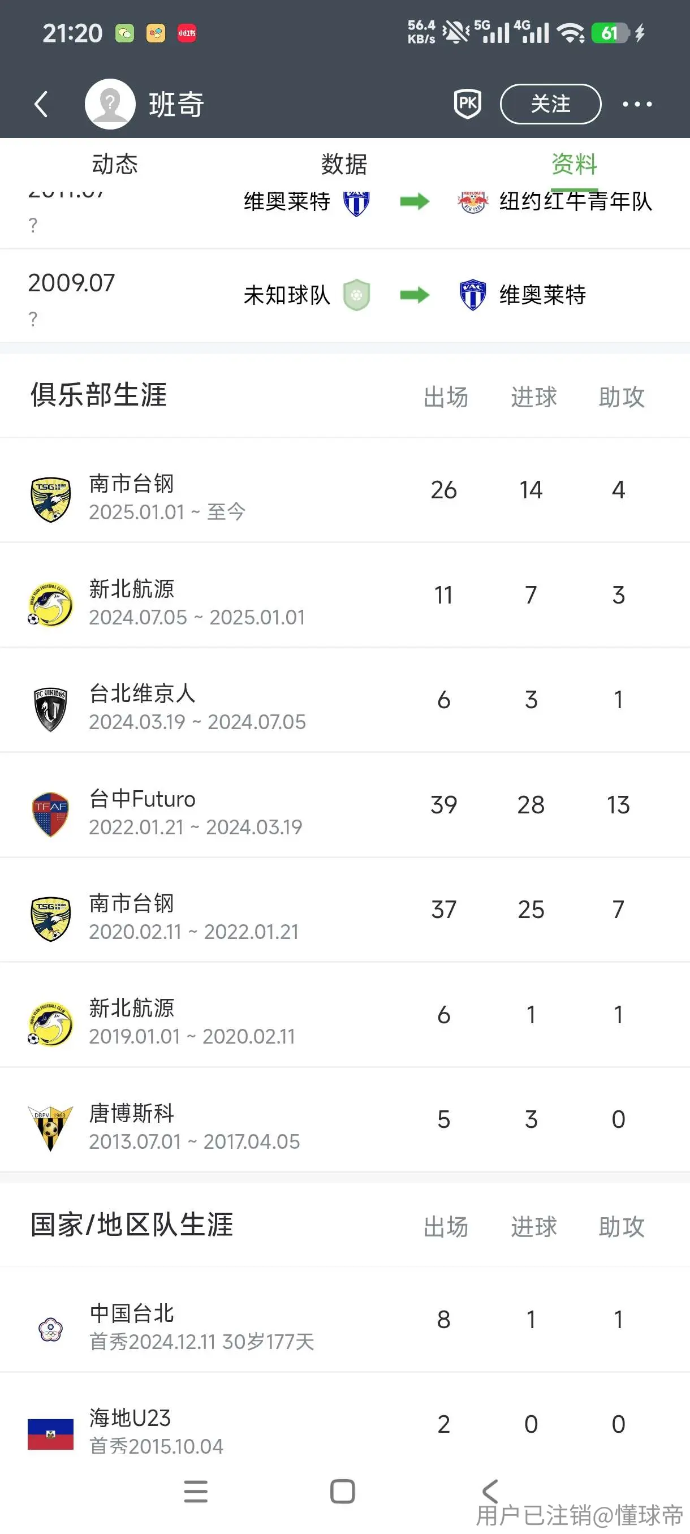690x1534 pixels.
Task: Open the three-dot more options menu
Action: 636,104
